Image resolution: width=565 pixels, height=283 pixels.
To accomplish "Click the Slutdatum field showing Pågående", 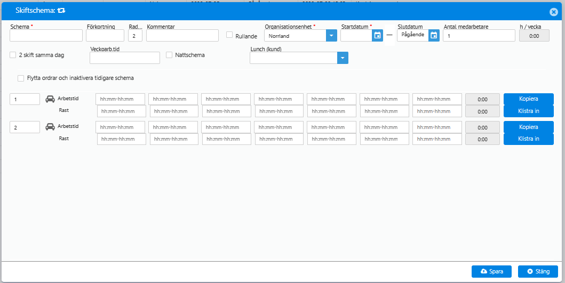I will pyautogui.click(x=413, y=35).
